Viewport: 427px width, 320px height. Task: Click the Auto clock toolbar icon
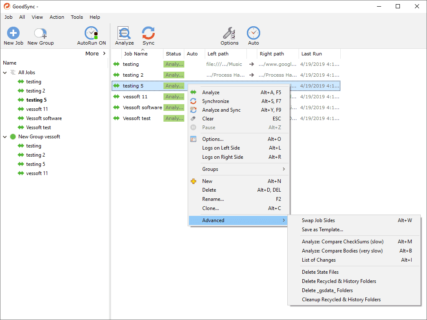[253, 33]
